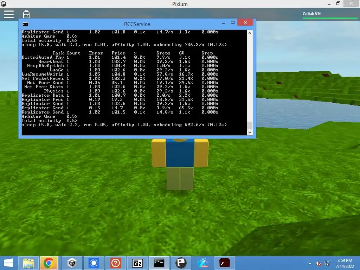
Task: Click the Pixlum logo in title bar
Action: 4,4
